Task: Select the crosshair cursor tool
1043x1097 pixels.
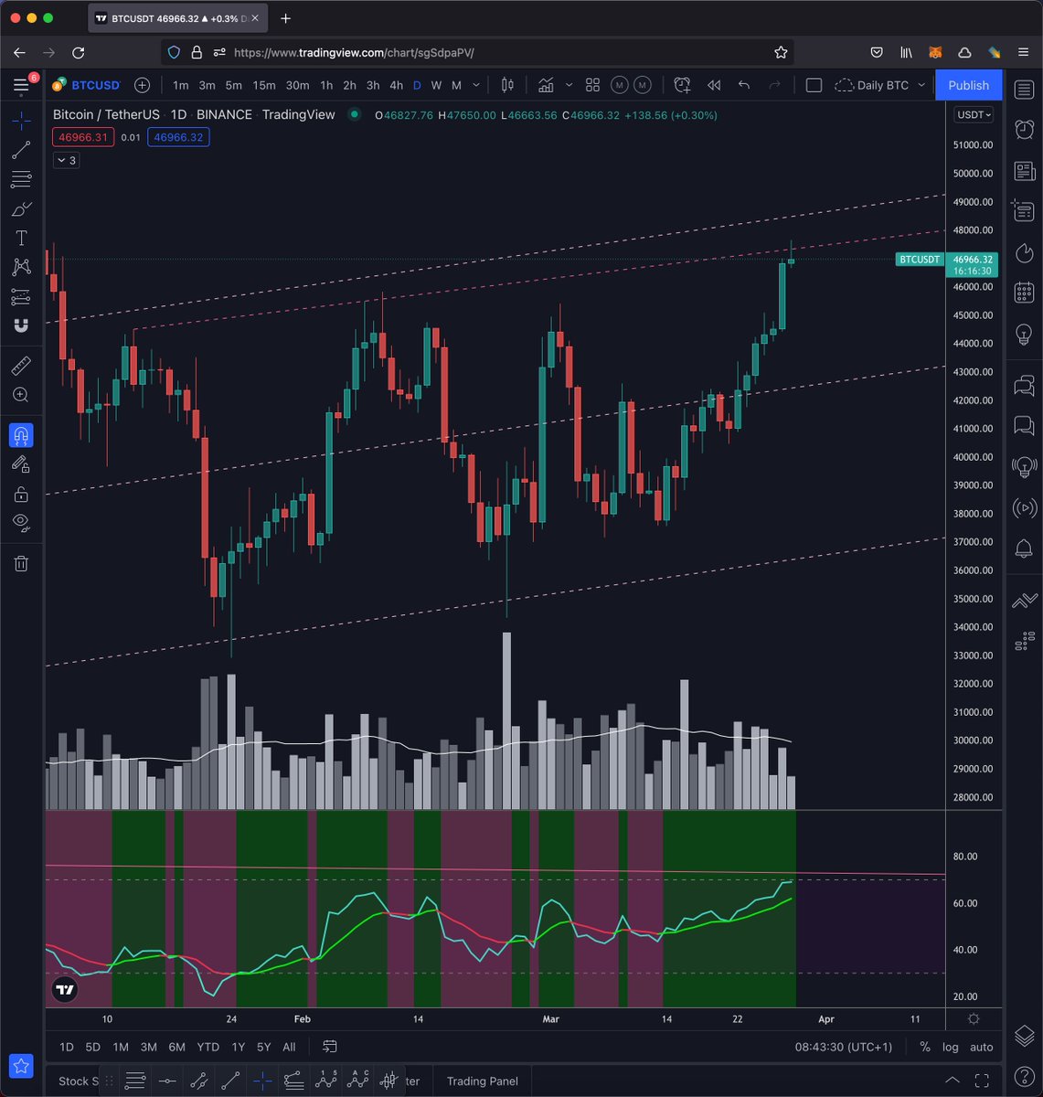Action: pyautogui.click(x=21, y=121)
